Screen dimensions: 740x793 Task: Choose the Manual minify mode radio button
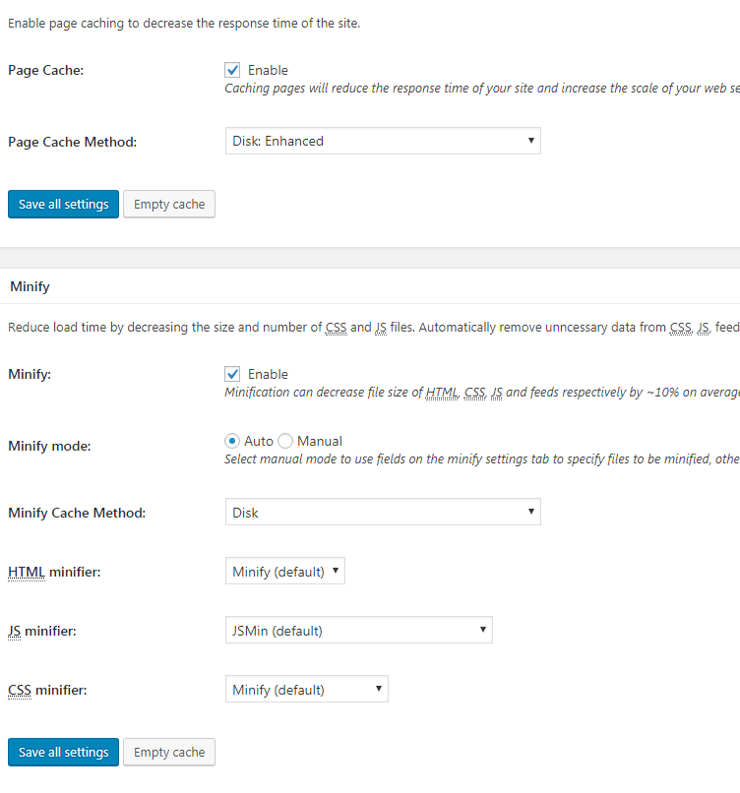click(285, 441)
